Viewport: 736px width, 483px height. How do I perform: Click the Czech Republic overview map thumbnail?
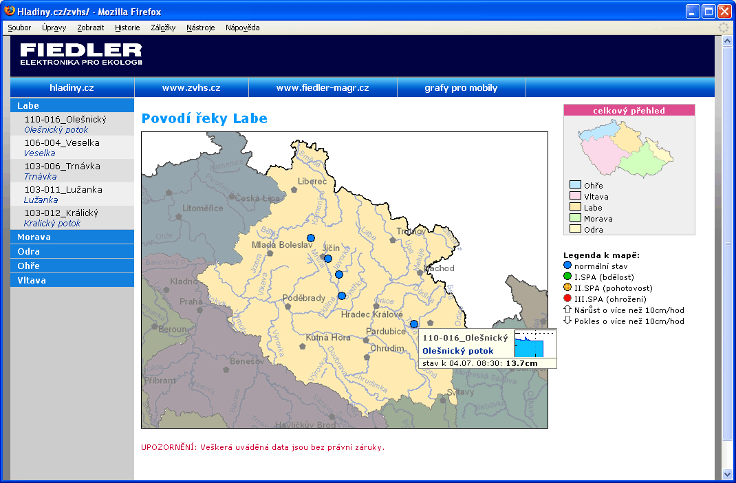(628, 146)
